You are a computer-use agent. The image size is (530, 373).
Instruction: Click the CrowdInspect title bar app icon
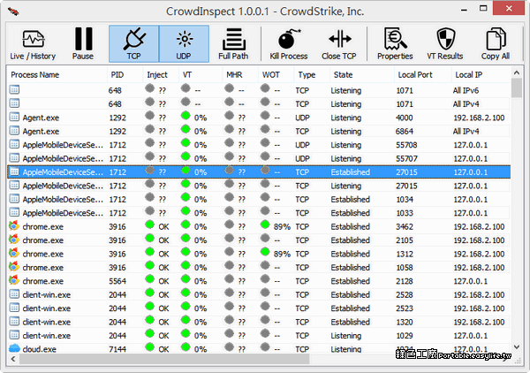13,11
